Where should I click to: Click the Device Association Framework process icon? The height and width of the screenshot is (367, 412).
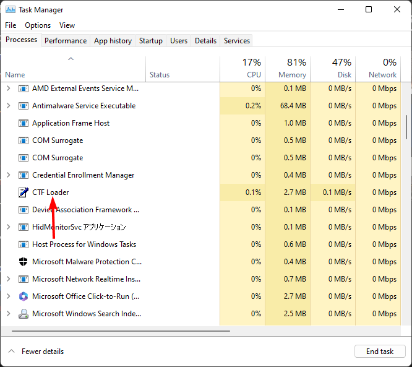(24, 210)
